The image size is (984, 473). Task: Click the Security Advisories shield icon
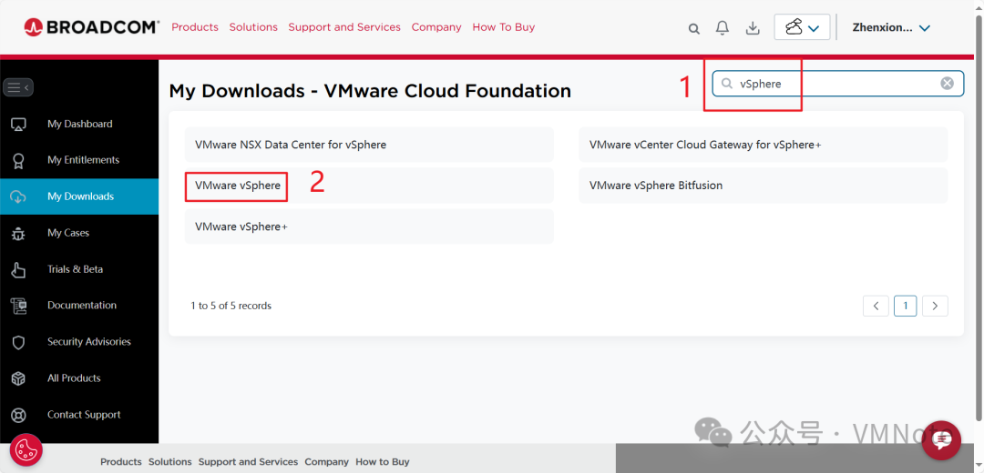pos(18,342)
